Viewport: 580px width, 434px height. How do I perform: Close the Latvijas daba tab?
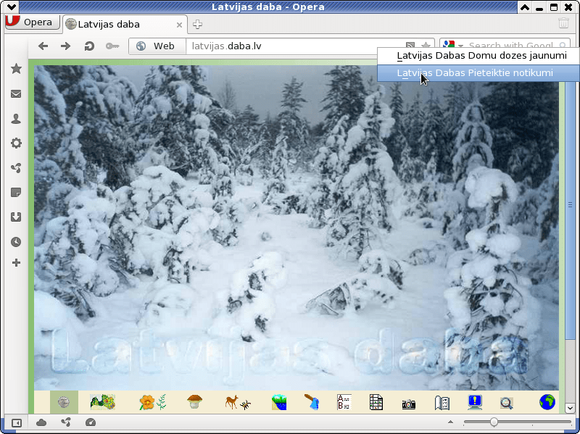179,25
